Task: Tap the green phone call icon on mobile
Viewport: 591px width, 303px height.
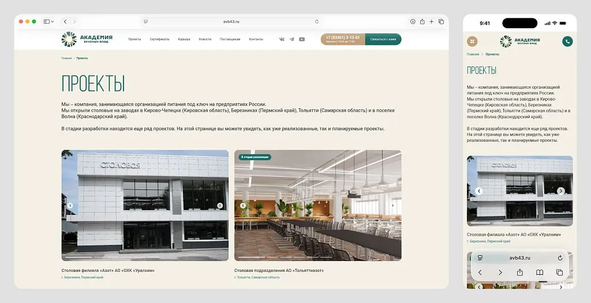Action: [x=567, y=41]
